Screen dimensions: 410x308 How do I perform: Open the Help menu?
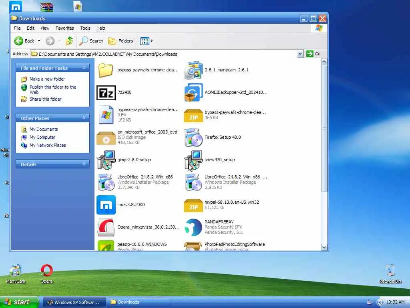[x=100, y=28]
